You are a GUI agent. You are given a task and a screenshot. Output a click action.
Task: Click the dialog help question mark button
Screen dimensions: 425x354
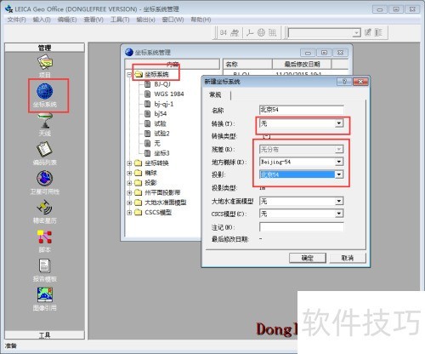point(344,82)
